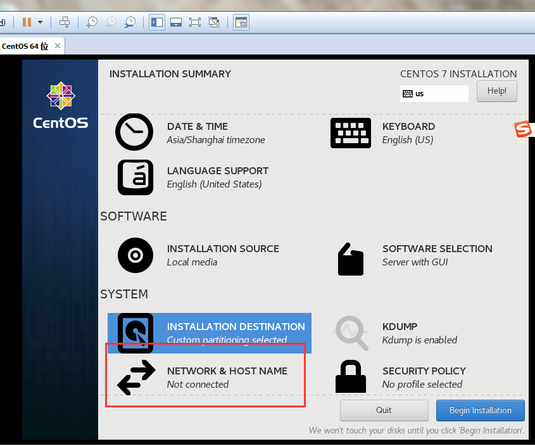The height and width of the screenshot is (446, 535).
Task: Click the LANGUAGE SUPPORT label
Action: coord(218,171)
